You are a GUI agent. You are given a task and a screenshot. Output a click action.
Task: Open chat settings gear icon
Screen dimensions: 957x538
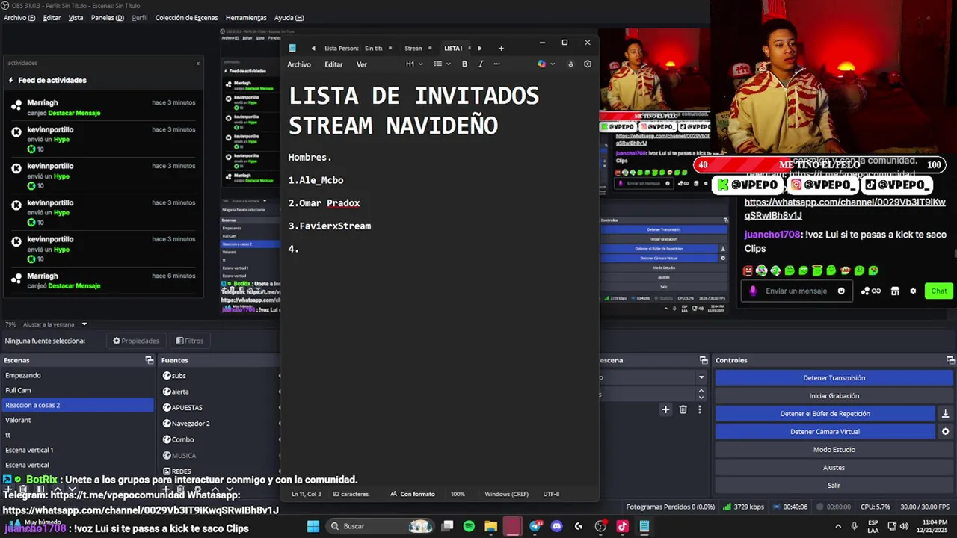(x=913, y=291)
